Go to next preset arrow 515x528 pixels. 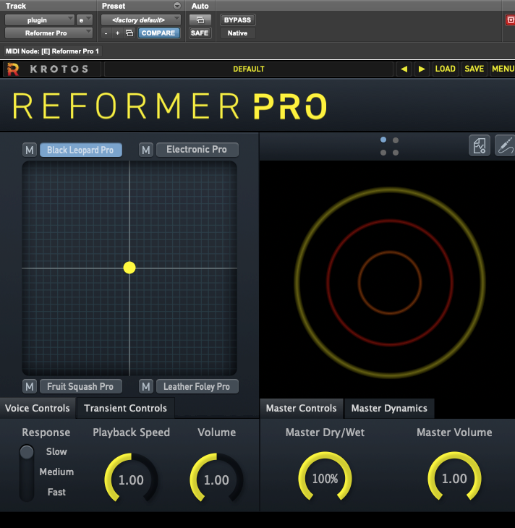(422, 69)
